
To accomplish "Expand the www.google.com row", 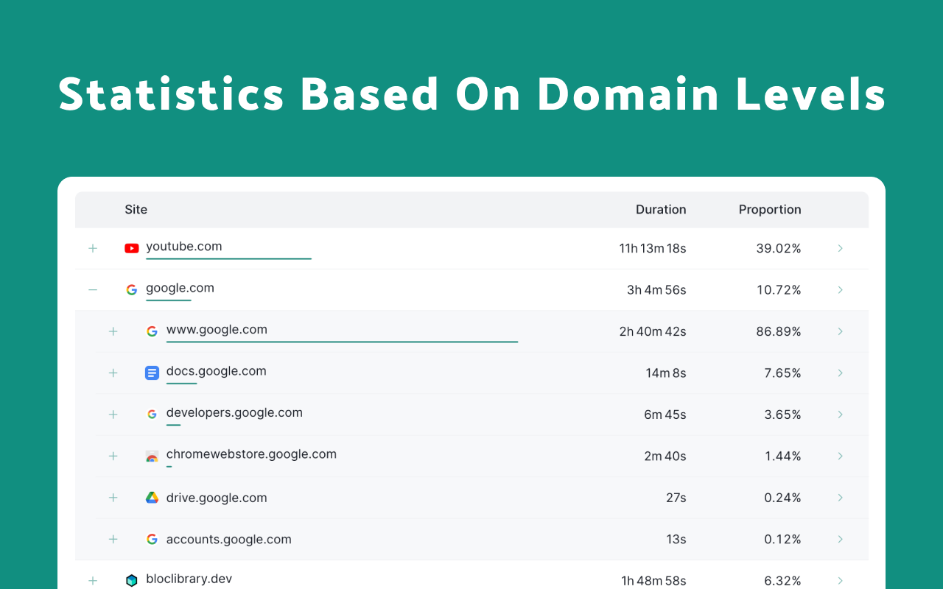I will tap(113, 331).
